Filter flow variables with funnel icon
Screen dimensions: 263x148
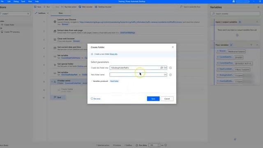point(251,45)
